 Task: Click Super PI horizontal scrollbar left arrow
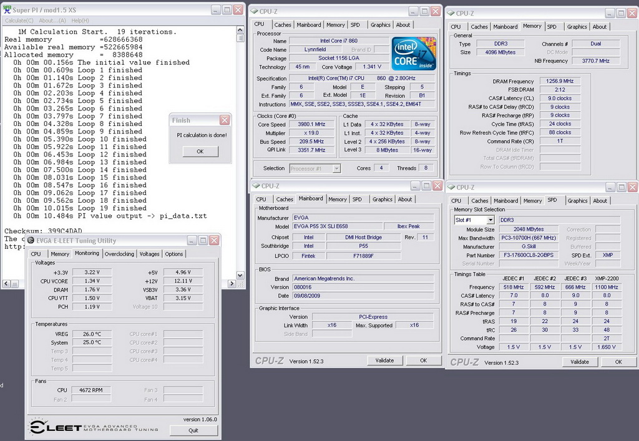click(x=6, y=284)
